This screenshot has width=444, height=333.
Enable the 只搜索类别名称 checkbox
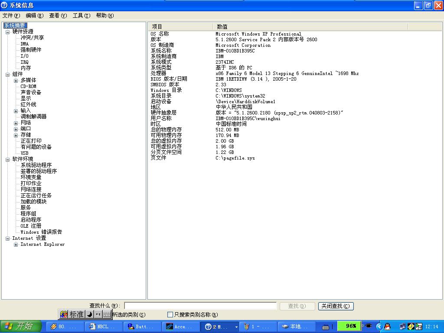click(170, 315)
